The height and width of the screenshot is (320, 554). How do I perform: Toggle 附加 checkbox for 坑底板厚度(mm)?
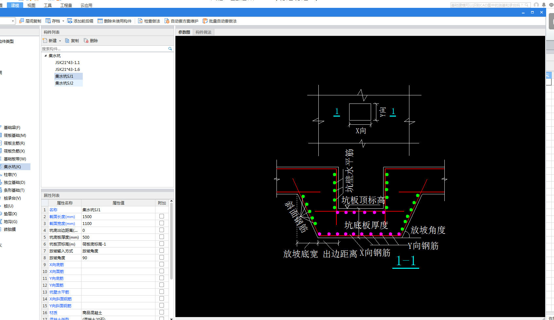pyautogui.click(x=162, y=237)
